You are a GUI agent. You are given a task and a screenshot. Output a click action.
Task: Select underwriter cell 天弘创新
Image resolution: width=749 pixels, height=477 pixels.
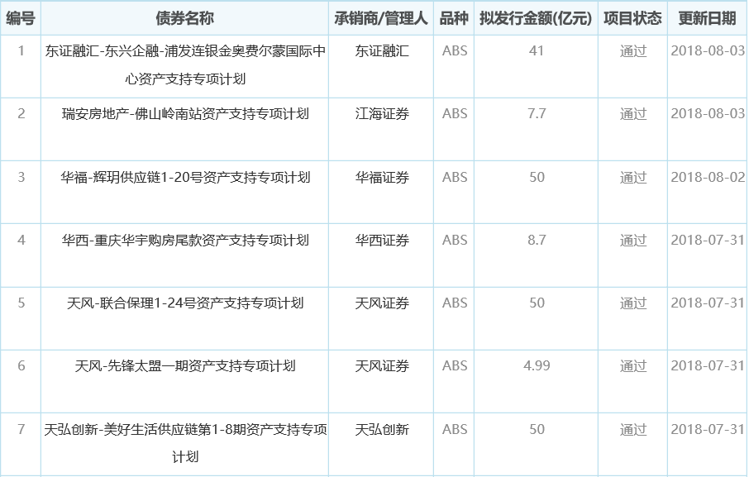point(382,430)
